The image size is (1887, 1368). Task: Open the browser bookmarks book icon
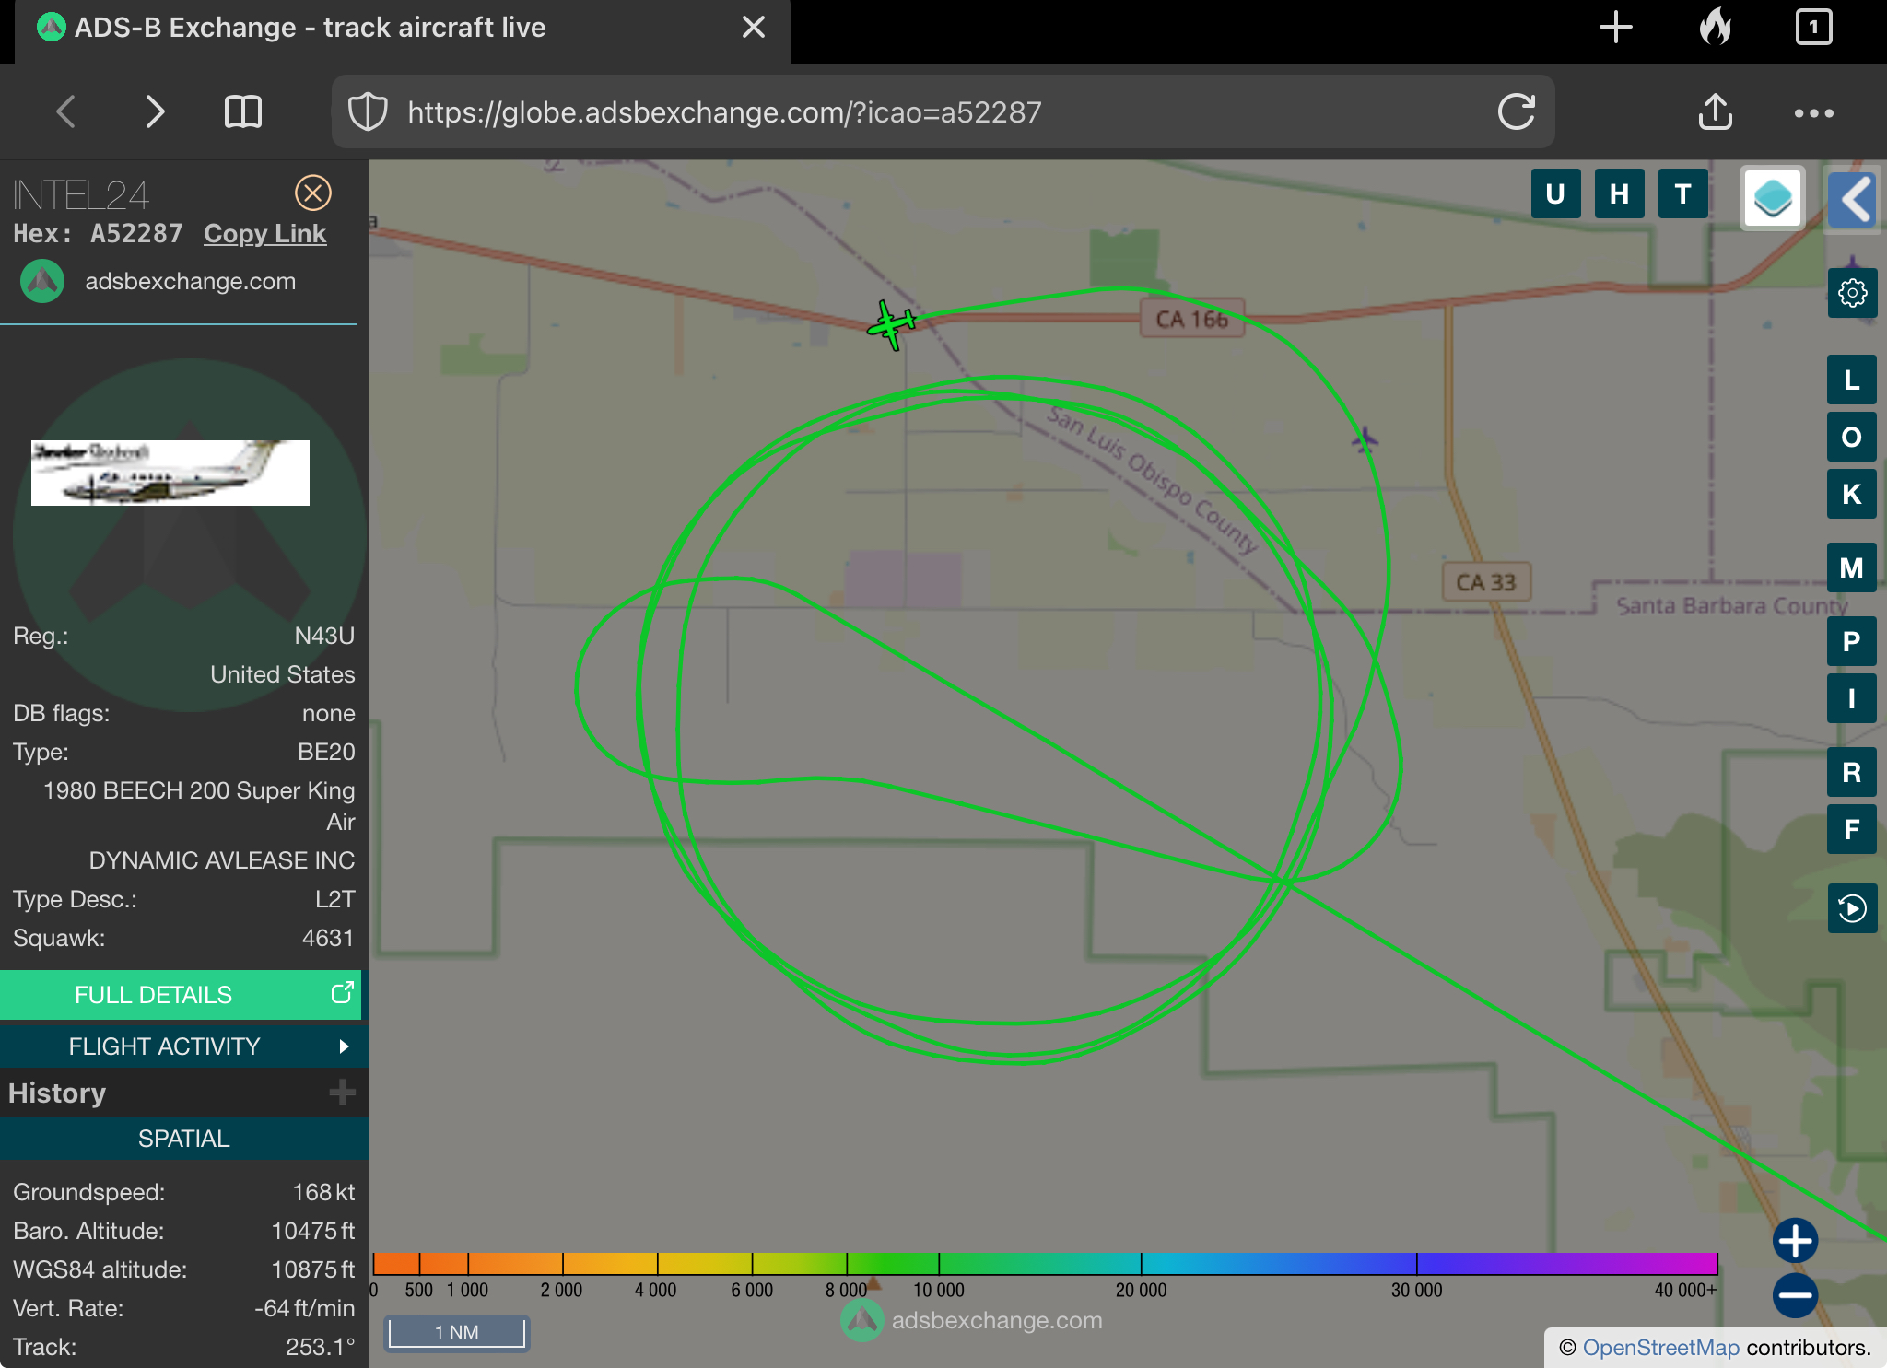pos(243,112)
